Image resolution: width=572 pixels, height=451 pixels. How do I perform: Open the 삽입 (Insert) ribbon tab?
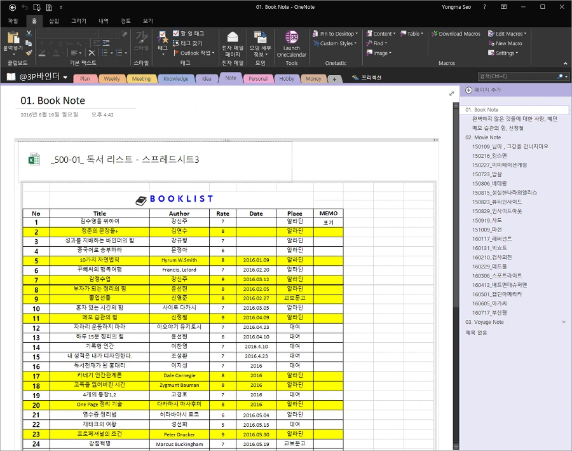pyautogui.click(x=54, y=21)
